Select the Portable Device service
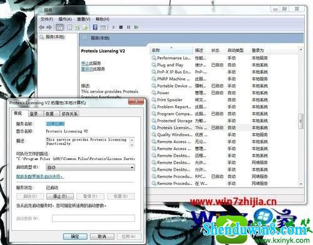Viewport: 313px width, 245px height. (210, 86)
